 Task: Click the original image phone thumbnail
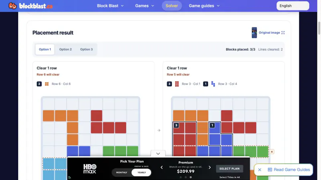pyautogui.click(x=254, y=33)
